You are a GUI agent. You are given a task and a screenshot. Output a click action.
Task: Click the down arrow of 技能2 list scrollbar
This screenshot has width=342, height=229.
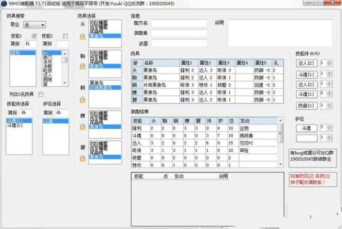pos(65,83)
